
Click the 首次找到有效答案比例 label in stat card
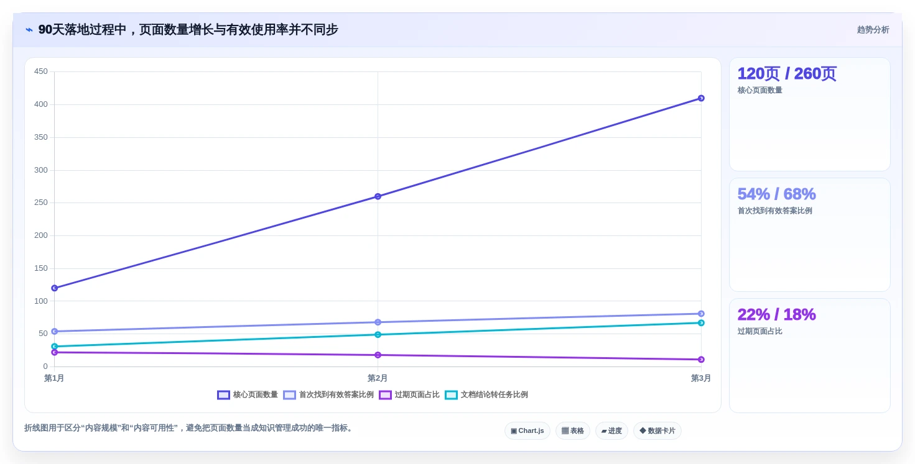pyautogui.click(x=775, y=211)
